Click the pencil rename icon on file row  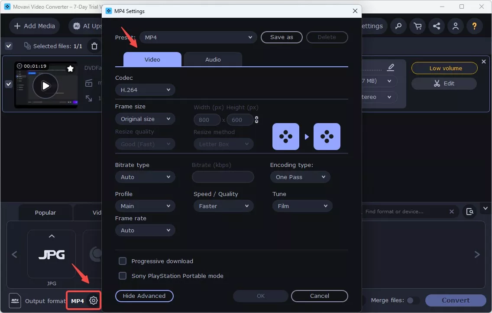click(x=391, y=67)
